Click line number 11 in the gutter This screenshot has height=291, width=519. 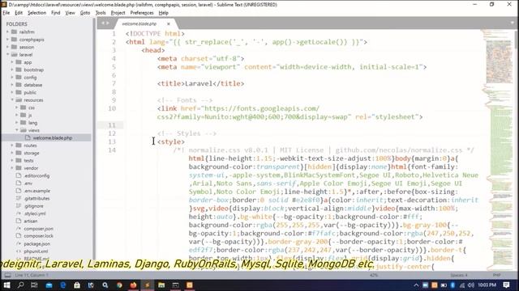click(112, 125)
